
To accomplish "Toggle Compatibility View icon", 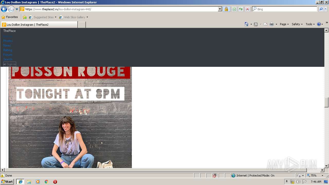I will 234,9.
